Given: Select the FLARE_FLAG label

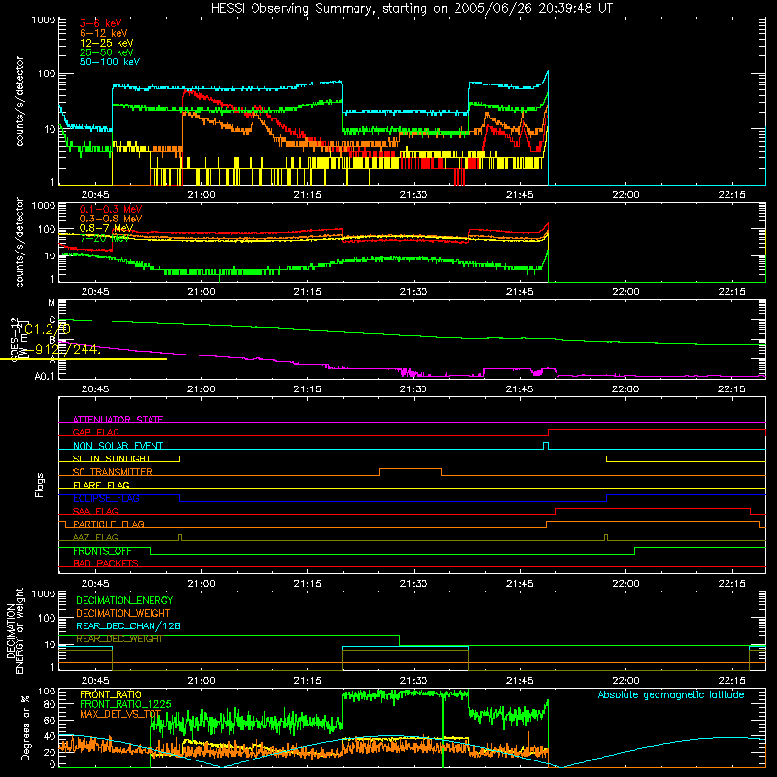Looking at the screenshot, I should point(101,485).
